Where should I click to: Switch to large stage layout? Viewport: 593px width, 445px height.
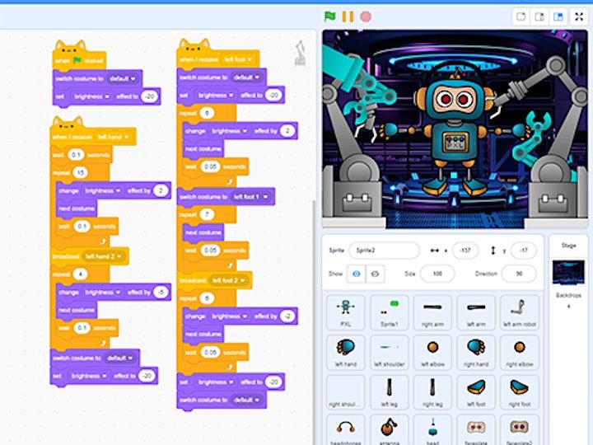(x=559, y=16)
